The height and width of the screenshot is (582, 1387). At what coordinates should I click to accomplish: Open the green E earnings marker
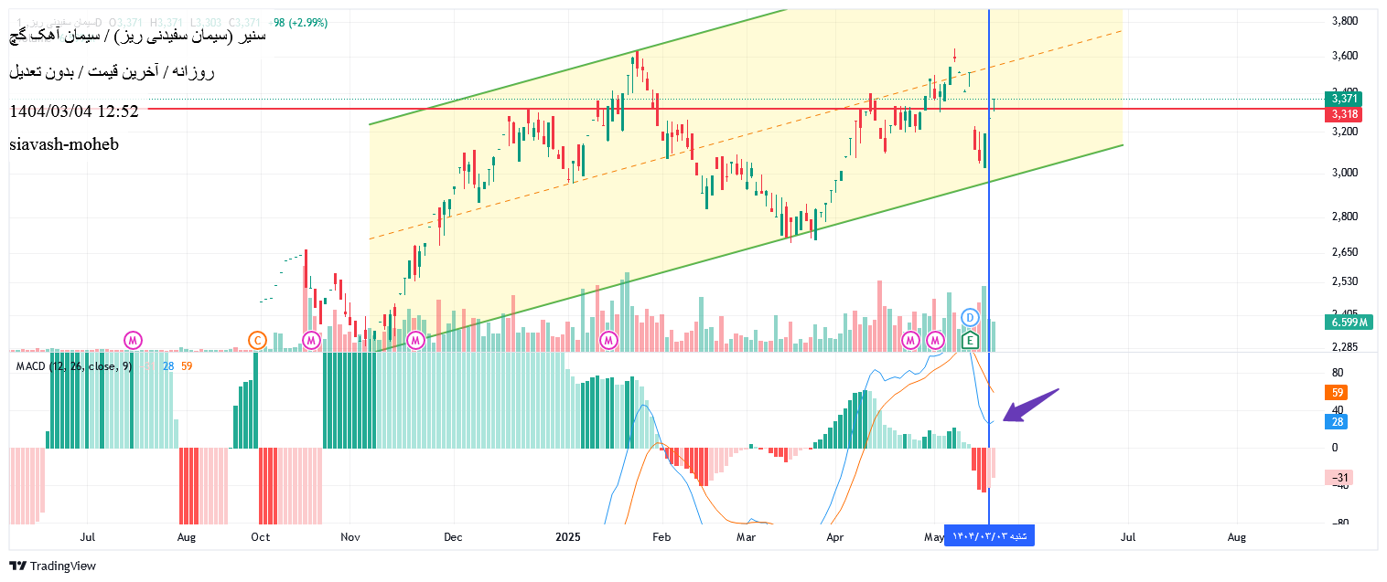click(x=970, y=341)
